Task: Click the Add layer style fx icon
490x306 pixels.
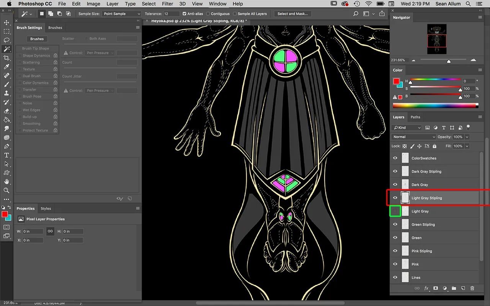Action: [426, 288]
